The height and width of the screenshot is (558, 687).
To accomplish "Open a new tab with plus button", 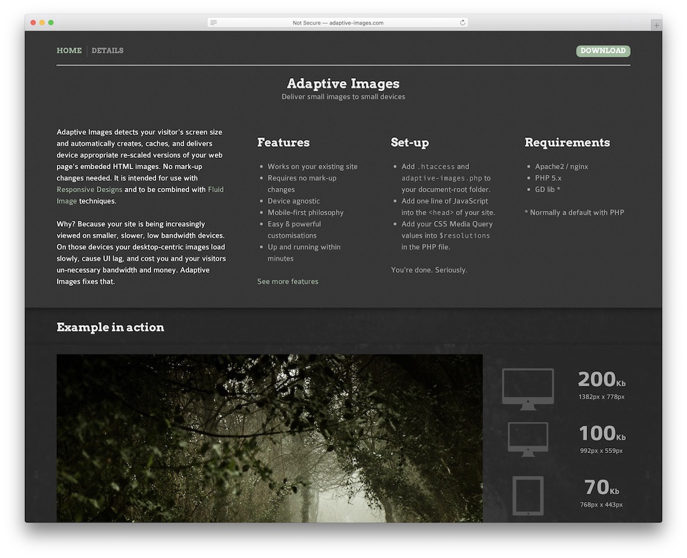I will coord(656,26).
